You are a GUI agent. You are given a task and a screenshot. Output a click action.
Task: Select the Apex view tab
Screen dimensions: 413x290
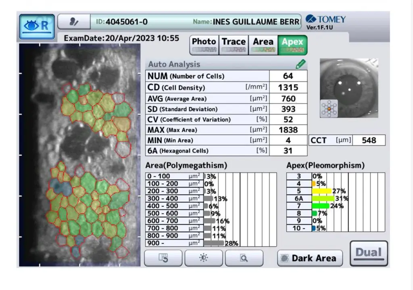coord(293,45)
